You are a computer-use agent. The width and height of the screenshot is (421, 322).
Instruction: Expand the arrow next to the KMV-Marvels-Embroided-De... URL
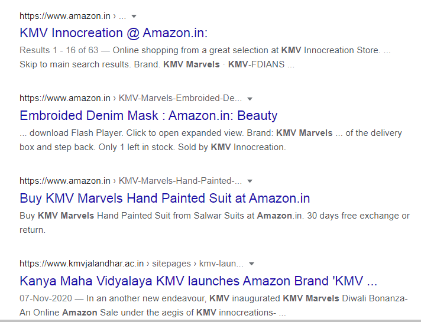[x=250, y=99]
